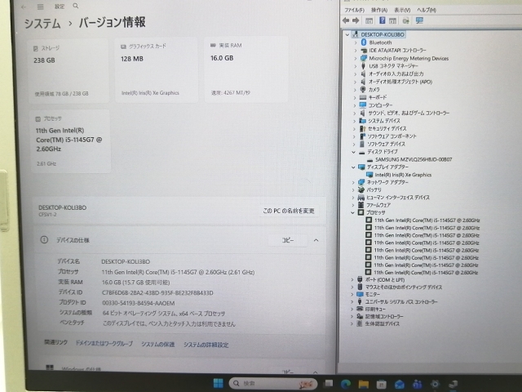The width and height of the screenshot is (522, 392).
Task: Click the back arrow in Settings header
Action: click(x=24, y=7)
